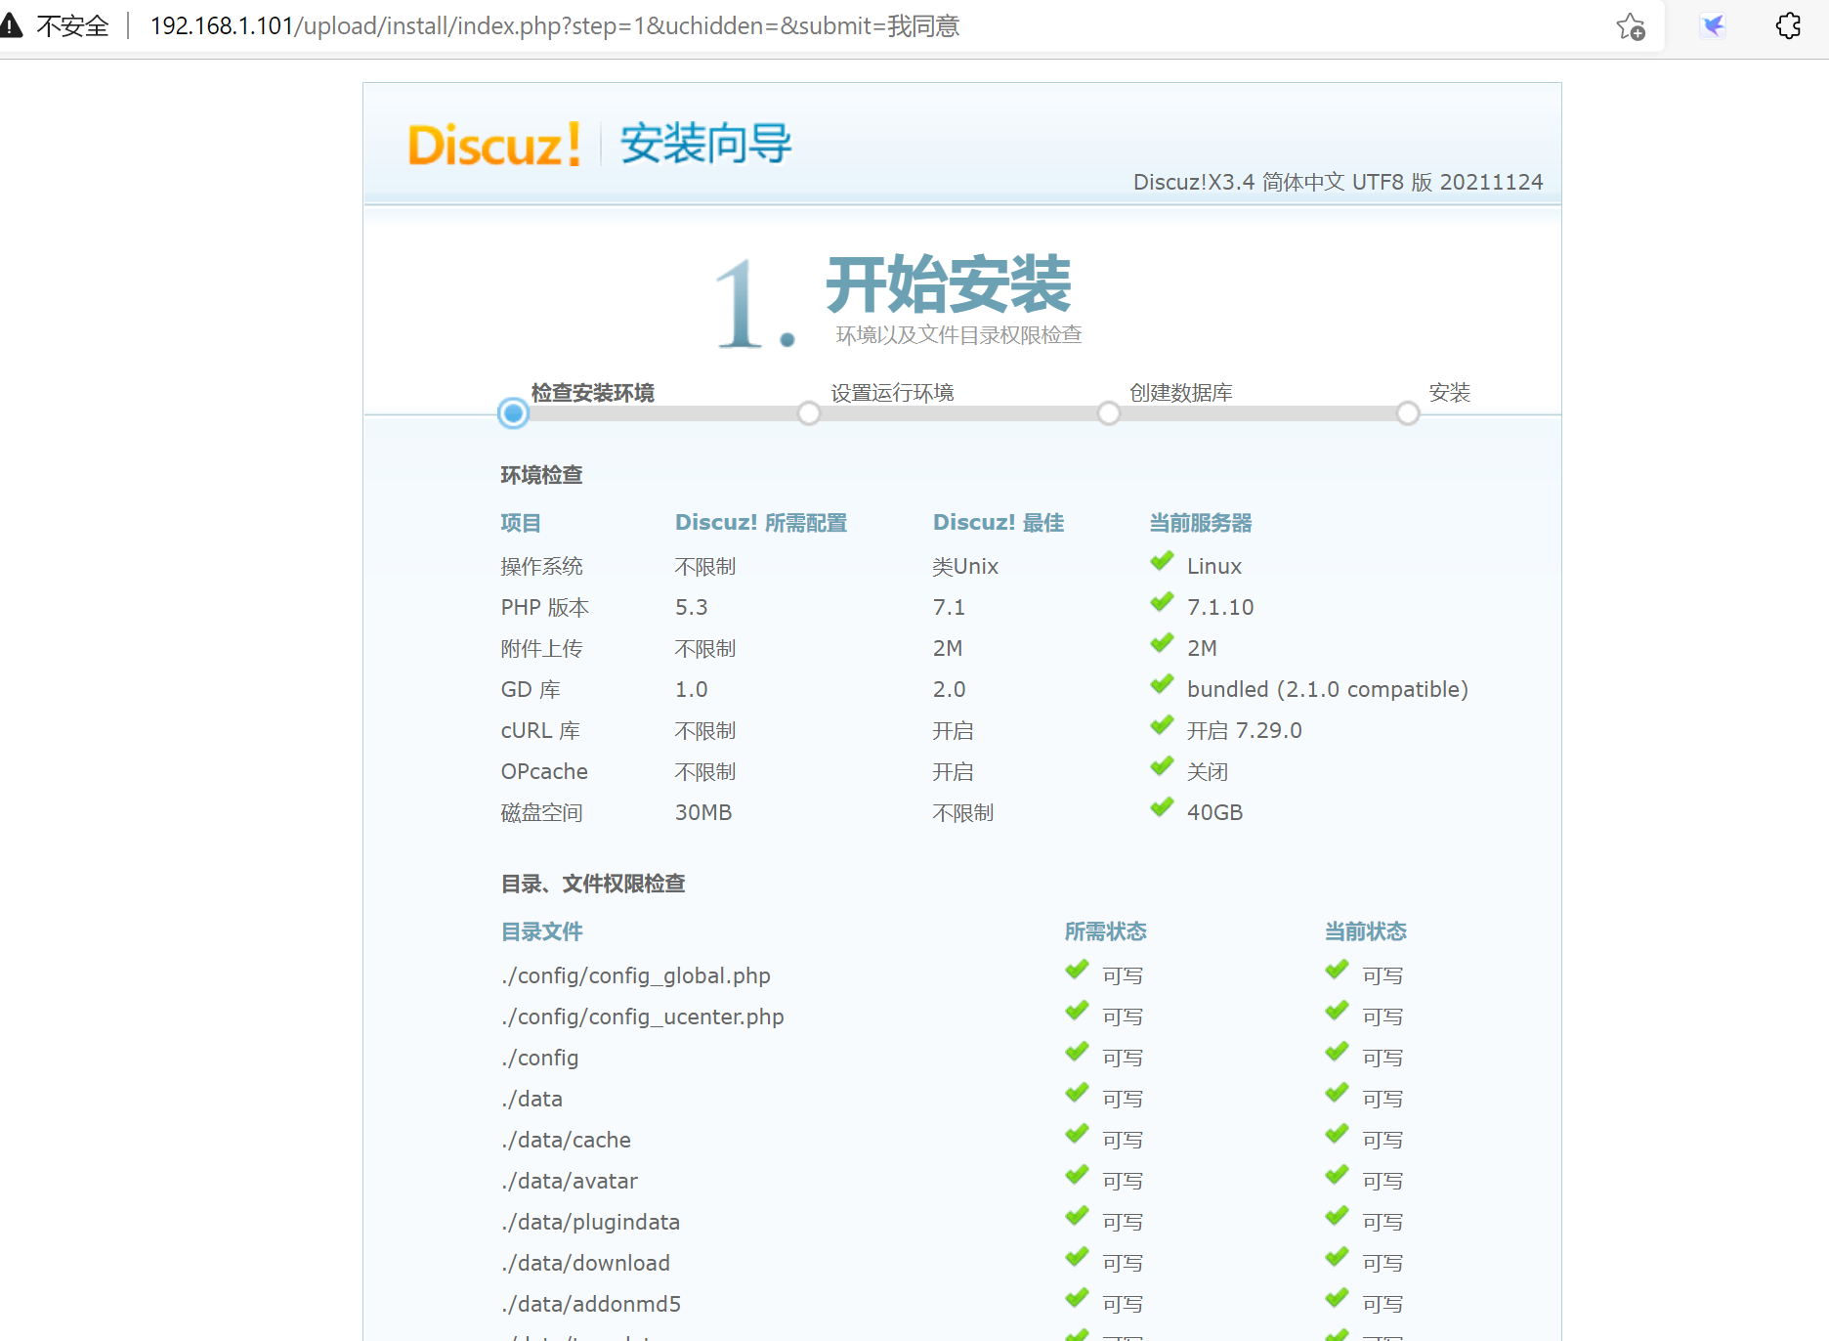The width and height of the screenshot is (1829, 1341).
Task: Click the Discuz!X3.4 简体中文 UTF8 version text
Action: [1339, 182]
